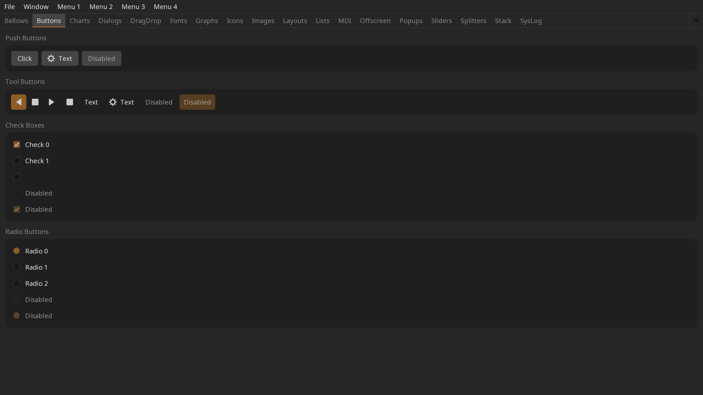
Task: Switch to the Bellows tab
Action: pos(16,21)
